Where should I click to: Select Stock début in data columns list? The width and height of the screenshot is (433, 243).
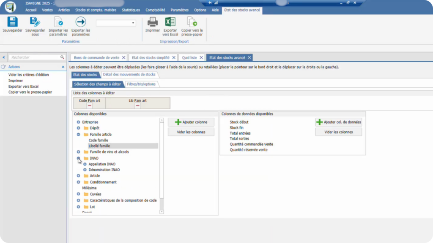(239, 122)
